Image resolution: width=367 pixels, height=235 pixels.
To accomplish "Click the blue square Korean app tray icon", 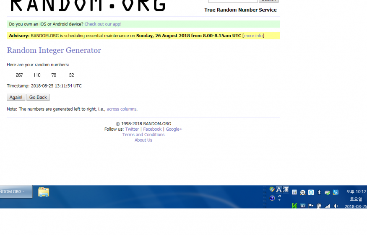I will (336, 192).
